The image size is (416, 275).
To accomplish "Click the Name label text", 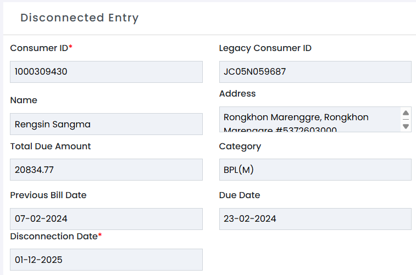I will pyautogui.click(x=24, y=100).
